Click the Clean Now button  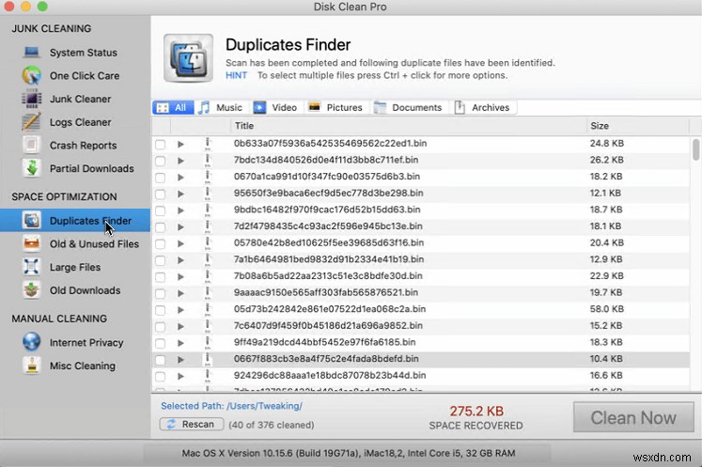pyautogui.click(x=633, y=417)
